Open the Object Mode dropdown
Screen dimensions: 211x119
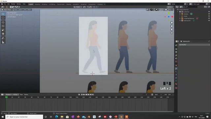7,10
